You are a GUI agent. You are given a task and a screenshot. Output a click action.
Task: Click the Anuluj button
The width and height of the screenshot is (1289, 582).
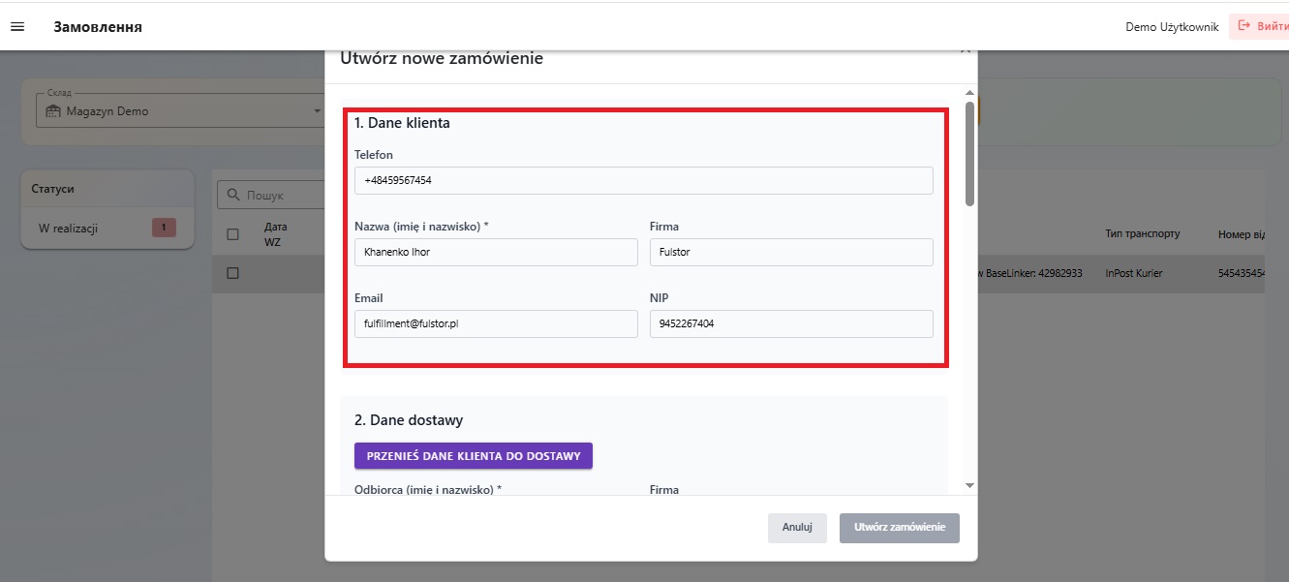click(x=797, y=528)
